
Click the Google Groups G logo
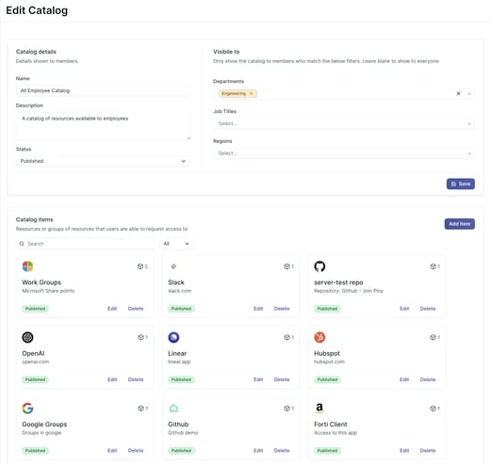tap(27, 408)
